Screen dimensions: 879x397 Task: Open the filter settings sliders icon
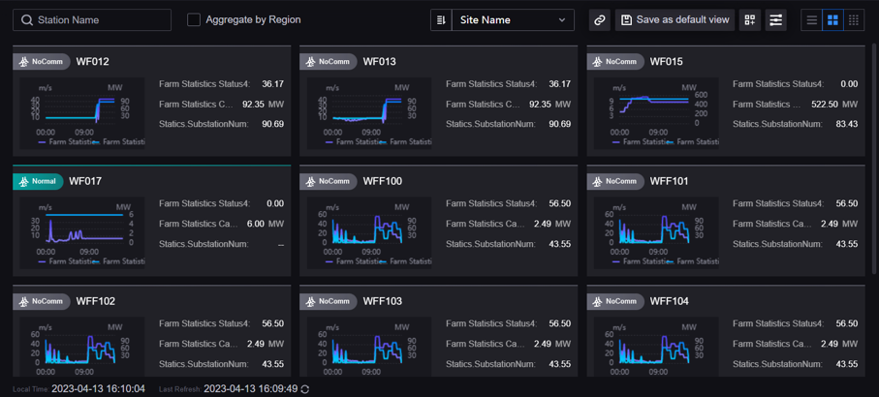point(775,19)
